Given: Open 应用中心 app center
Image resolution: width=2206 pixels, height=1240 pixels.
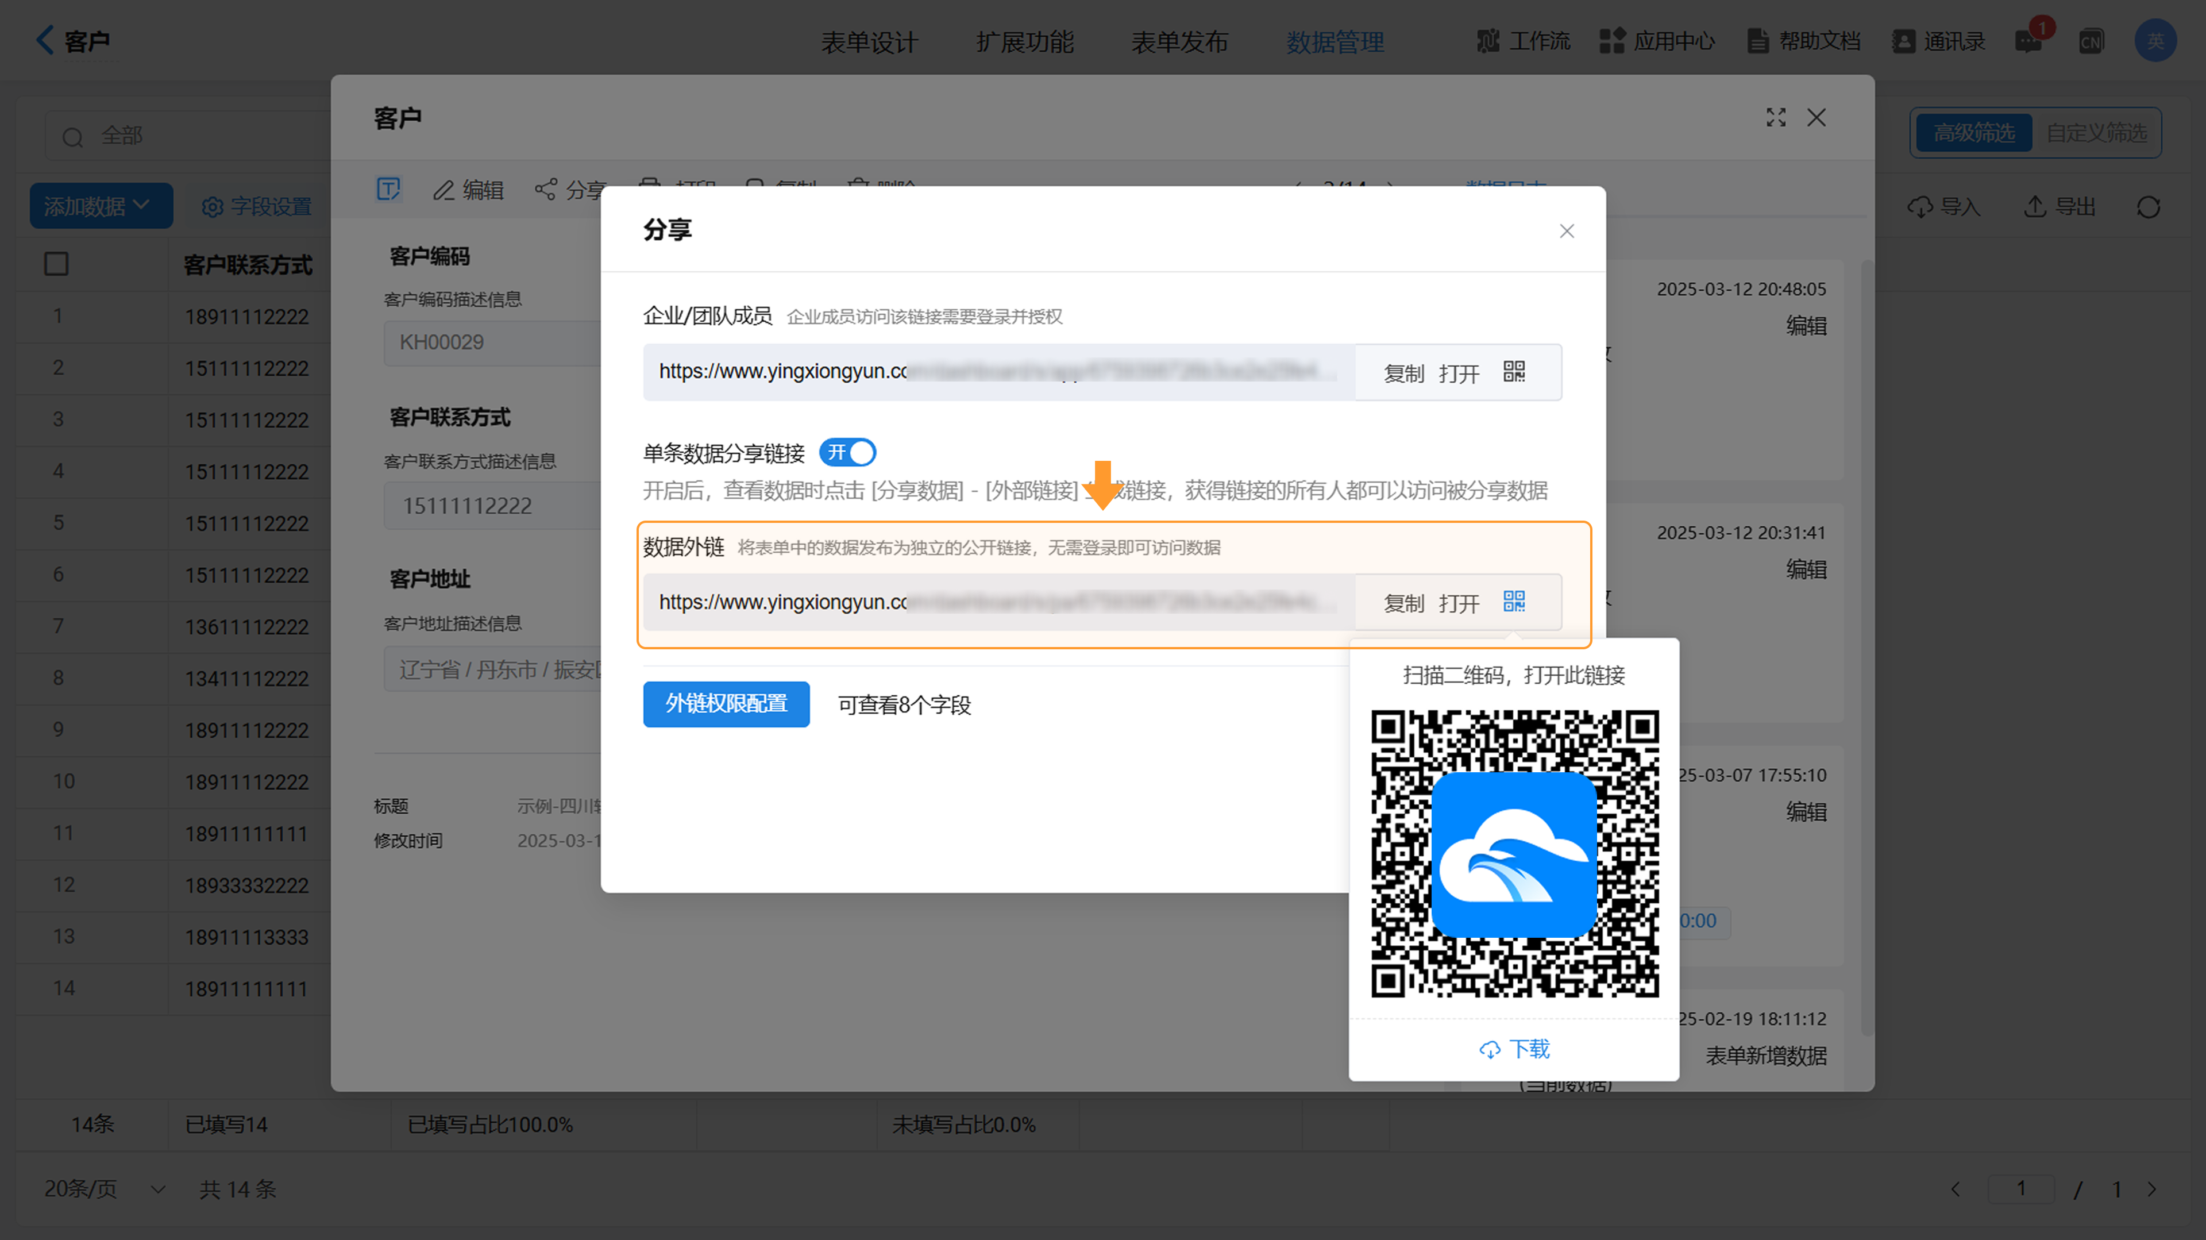Looking at the screenshot, I should point(1657,40).
